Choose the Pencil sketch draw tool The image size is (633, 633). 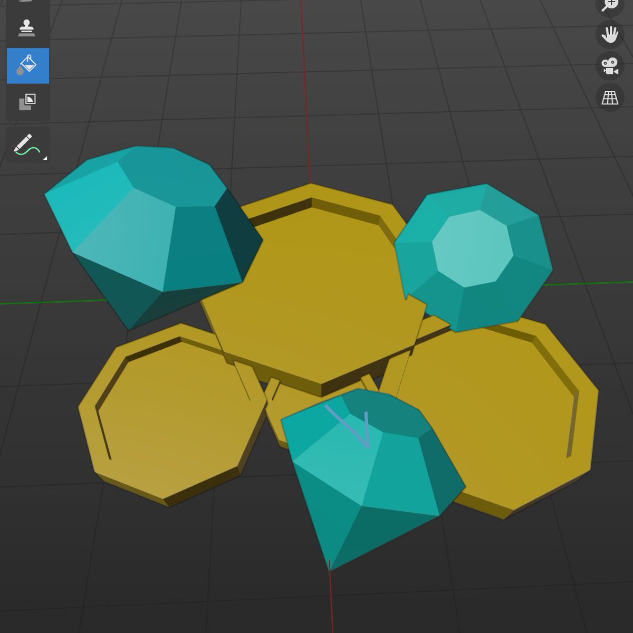tap(27, 144)
